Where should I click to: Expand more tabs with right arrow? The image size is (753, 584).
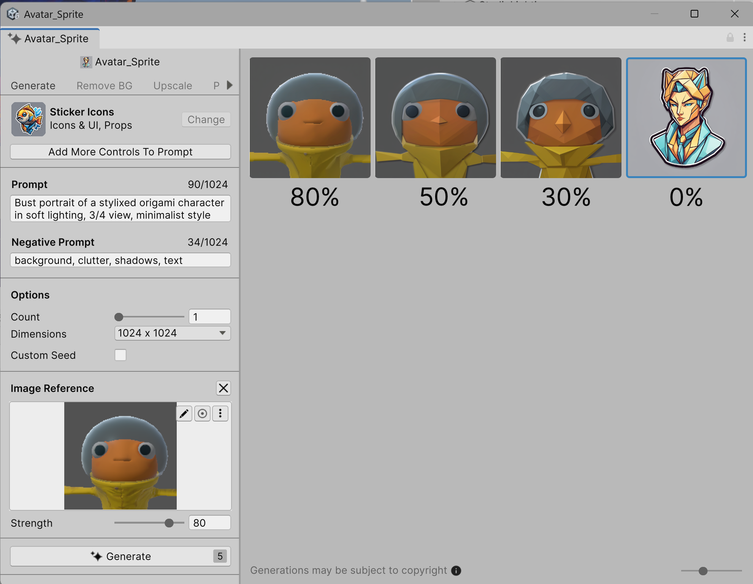(230, 85)
